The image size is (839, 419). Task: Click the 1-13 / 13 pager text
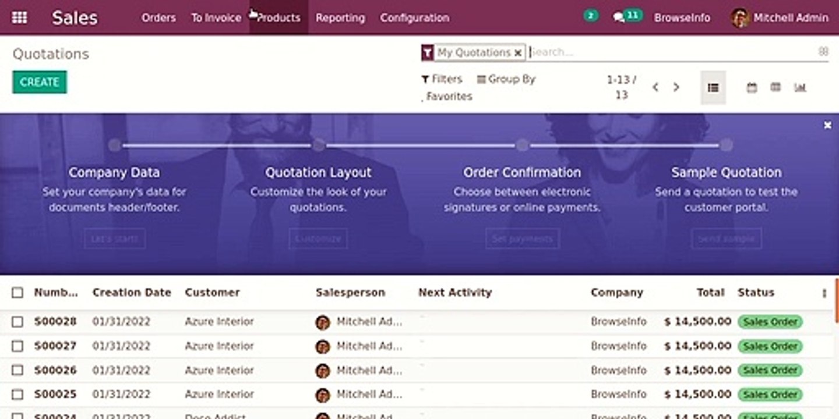tap(622, 87)
